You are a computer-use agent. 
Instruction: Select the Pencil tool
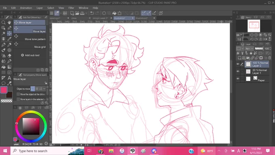point(9,45)
